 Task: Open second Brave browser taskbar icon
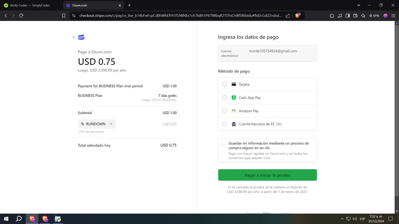[45, 219]
